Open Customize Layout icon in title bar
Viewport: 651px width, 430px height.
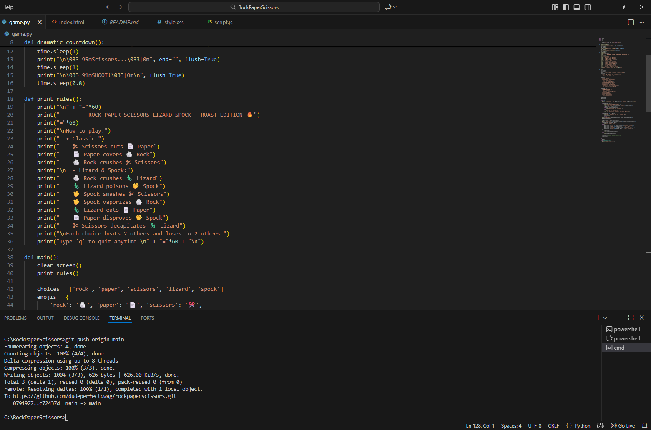coord(555,7)
